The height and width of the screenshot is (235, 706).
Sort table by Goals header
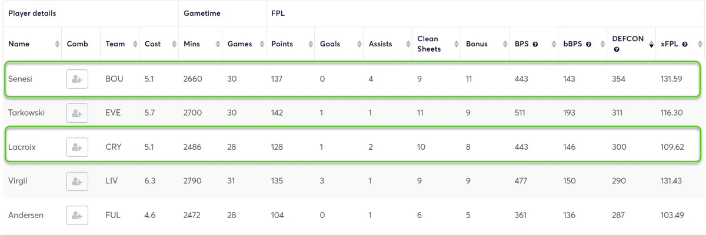click(x=330, y=44)
